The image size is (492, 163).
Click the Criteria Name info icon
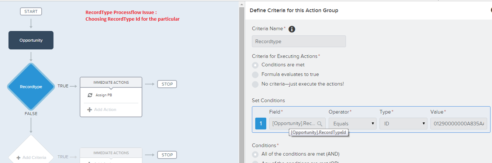point(292,29)
